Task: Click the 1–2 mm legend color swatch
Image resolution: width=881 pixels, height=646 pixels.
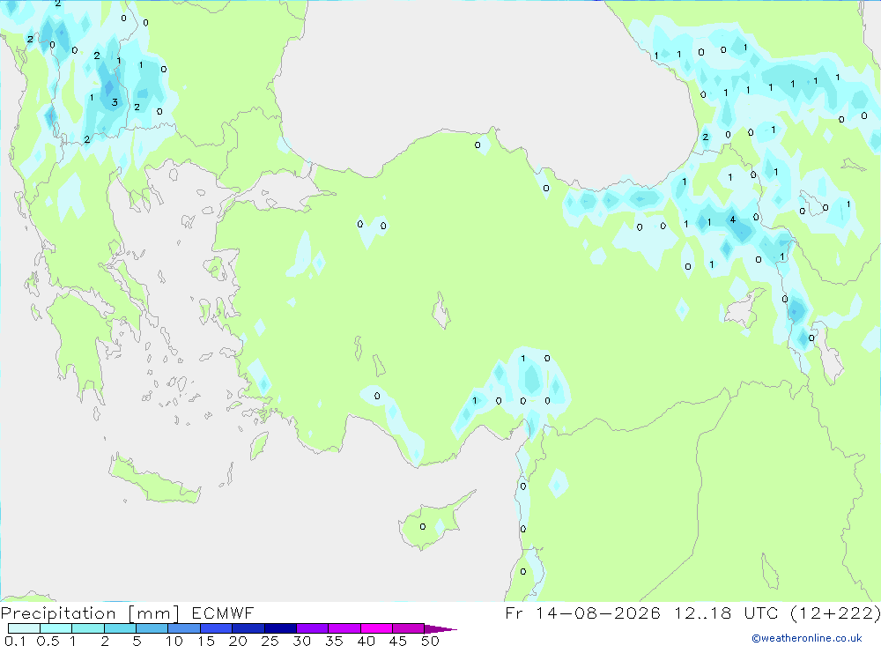Action: coord(88,628)
